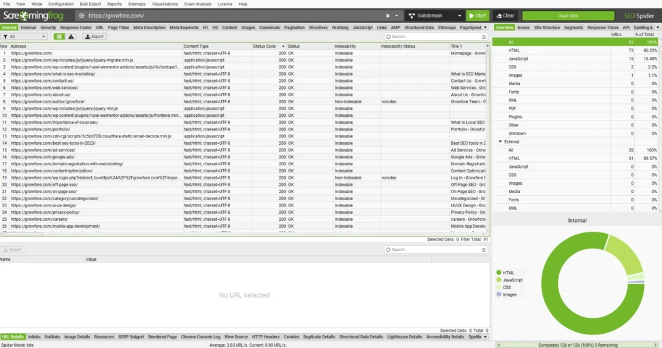
Task: Expand more top tabs dropdown arrow
Action: [x=485, y=27]
